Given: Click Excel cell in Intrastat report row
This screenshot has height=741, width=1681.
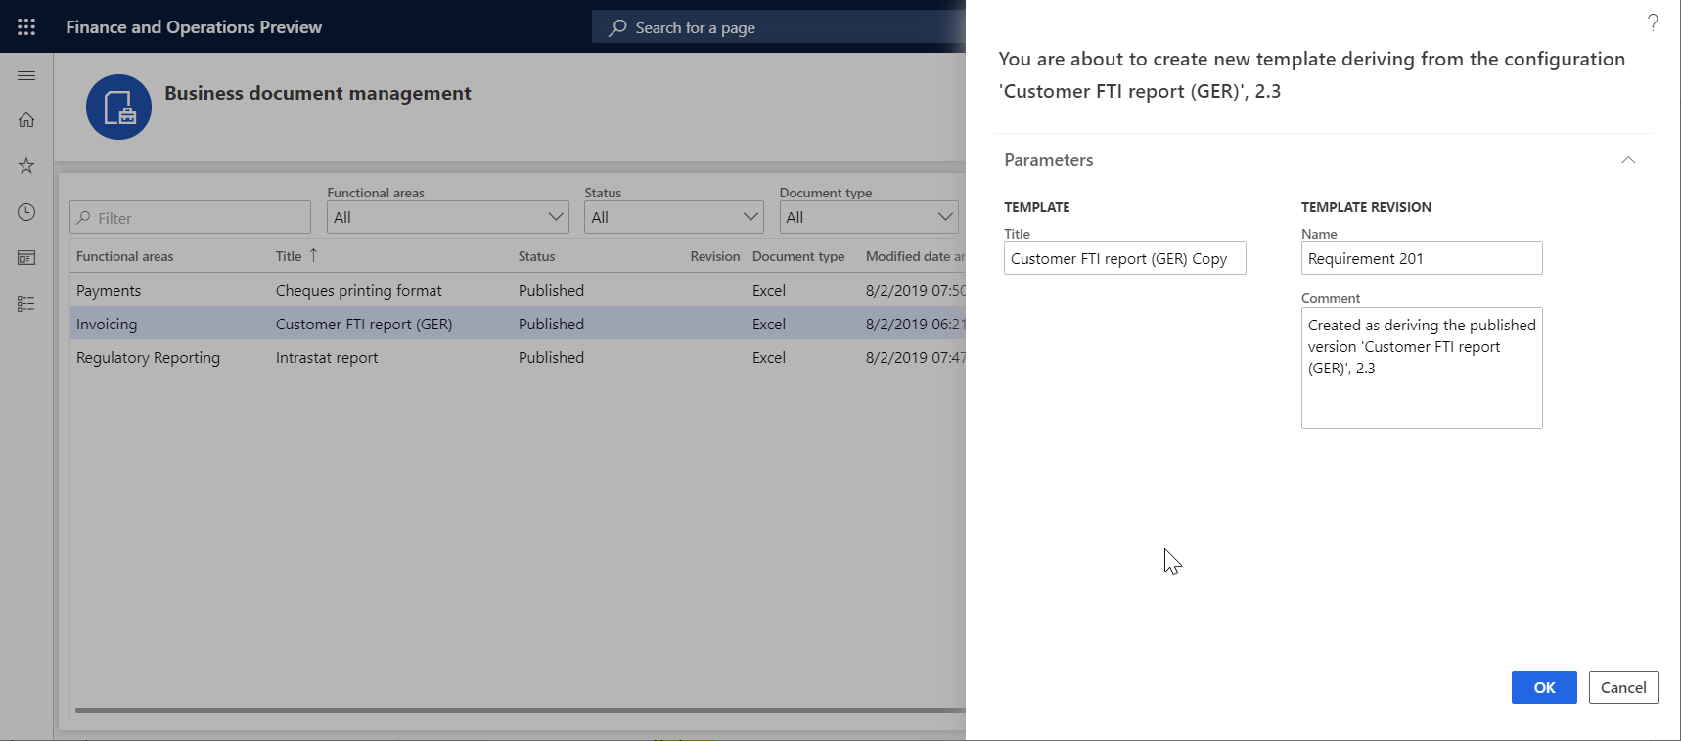Looking at the screenshot, I should pos(769,357).
